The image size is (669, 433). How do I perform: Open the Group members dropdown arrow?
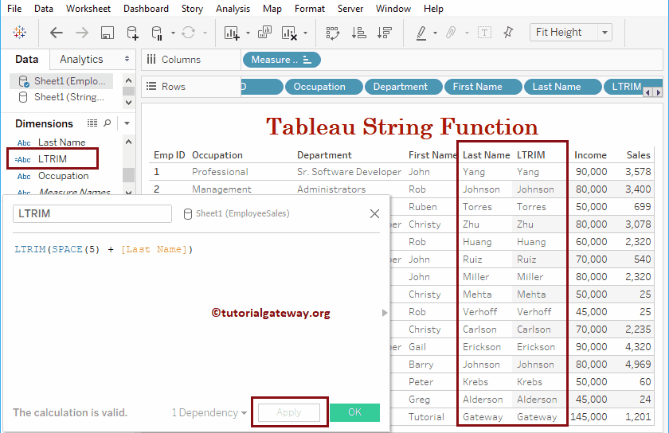point(467,33)
